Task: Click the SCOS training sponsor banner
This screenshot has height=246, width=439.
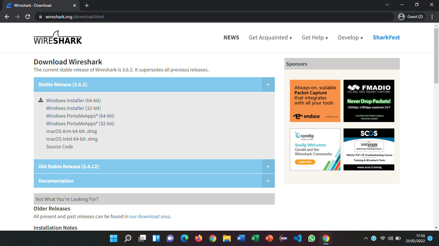Action: [369, 149]
